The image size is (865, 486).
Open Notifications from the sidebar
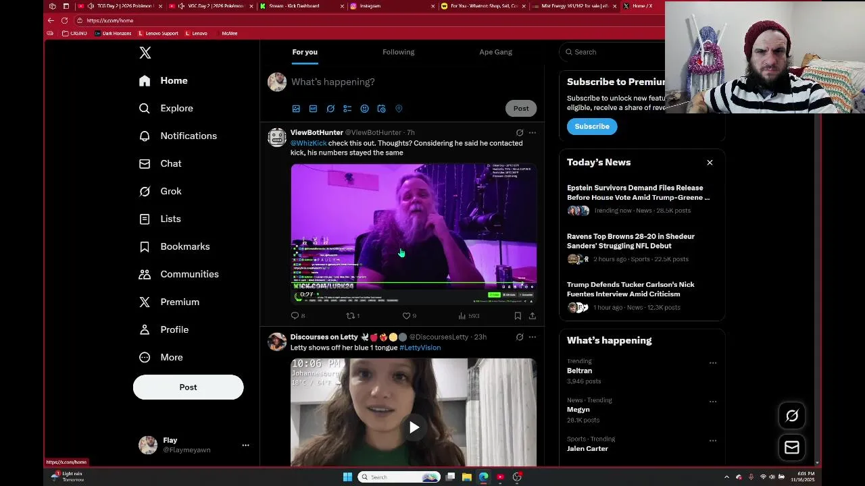(178, 136)
